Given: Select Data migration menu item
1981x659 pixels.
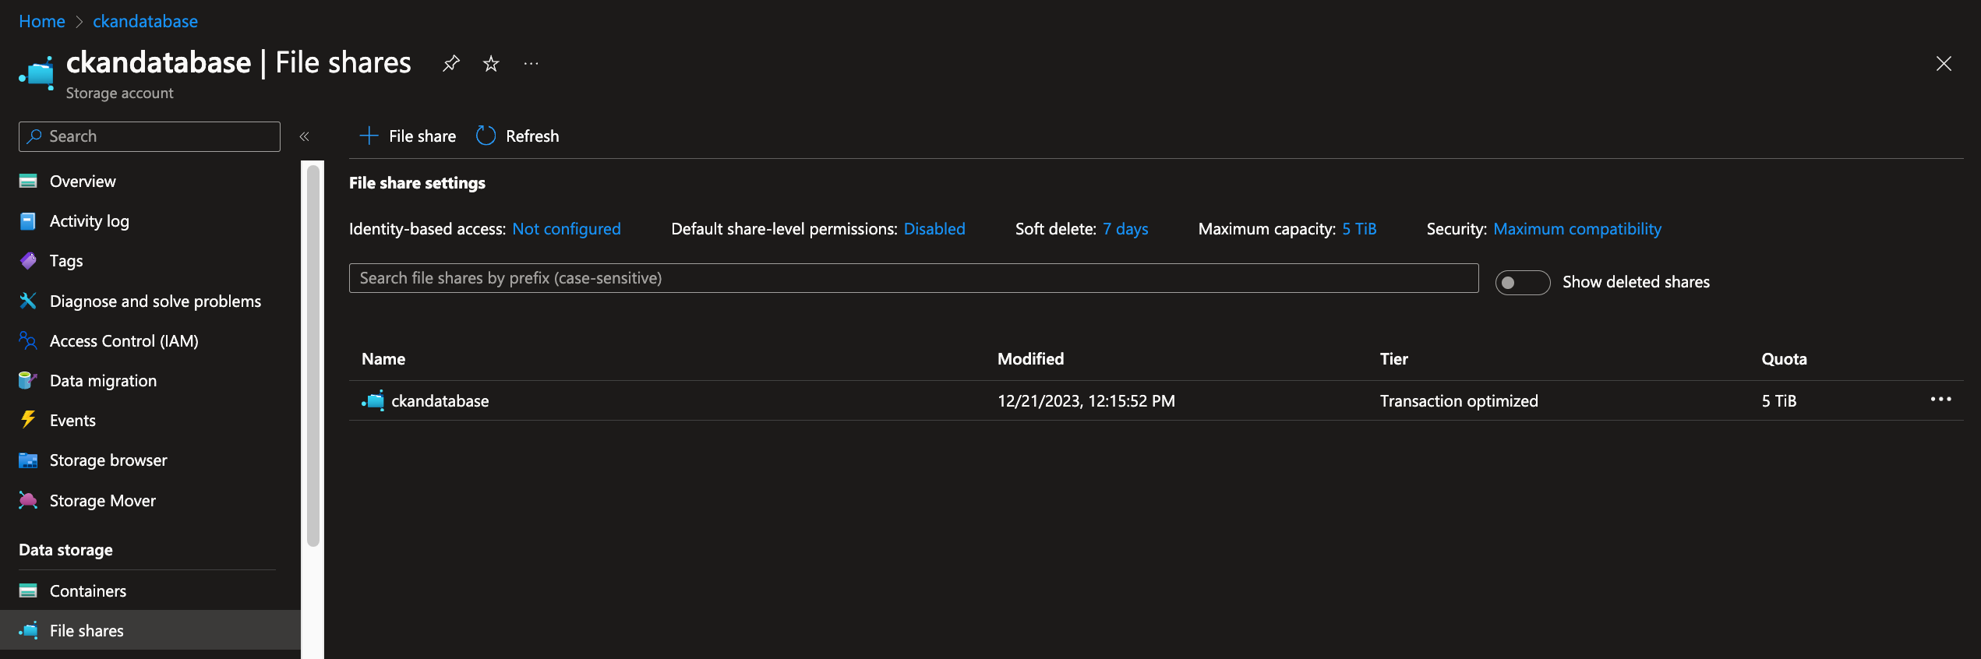Looking at the screenshot, I should click(x=103, y=380).
